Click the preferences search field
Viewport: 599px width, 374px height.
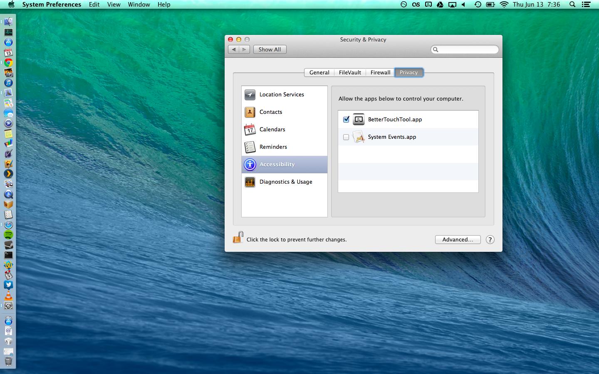[468, 49]
